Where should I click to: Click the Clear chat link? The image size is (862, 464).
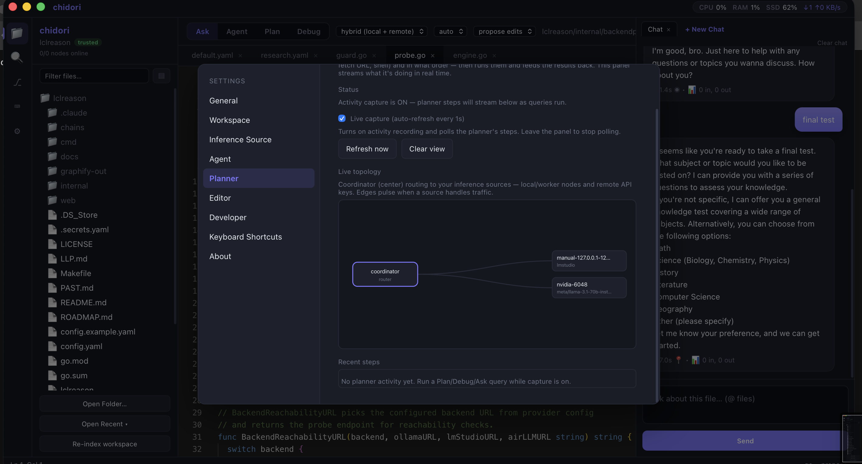pos(832,43)
